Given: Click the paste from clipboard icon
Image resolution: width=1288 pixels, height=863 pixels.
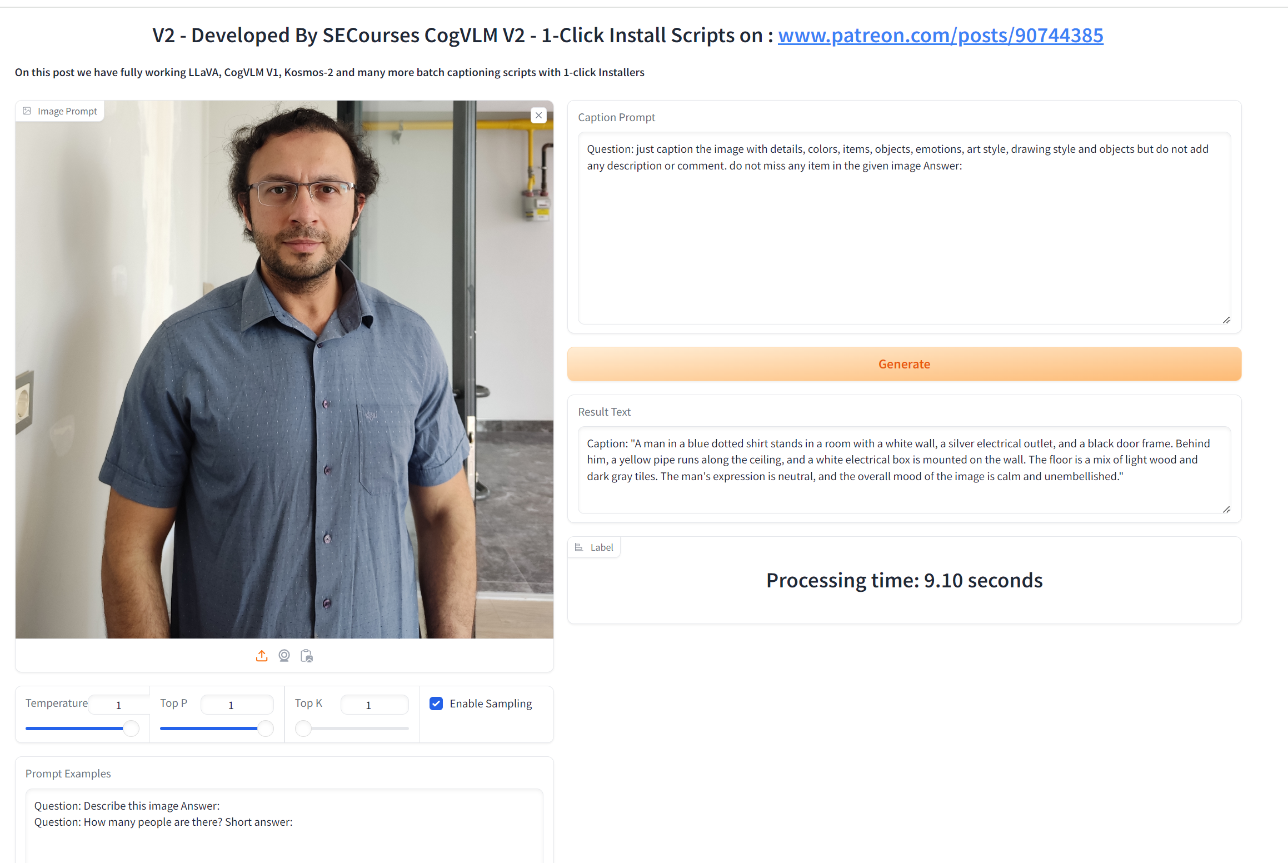Looking at the screenshot, I should point(307,656).
